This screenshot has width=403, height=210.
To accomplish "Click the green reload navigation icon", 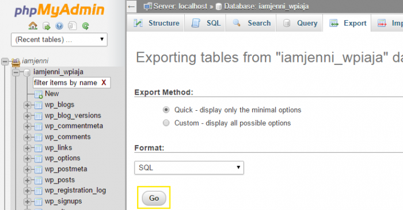I will tap(86, 26).
